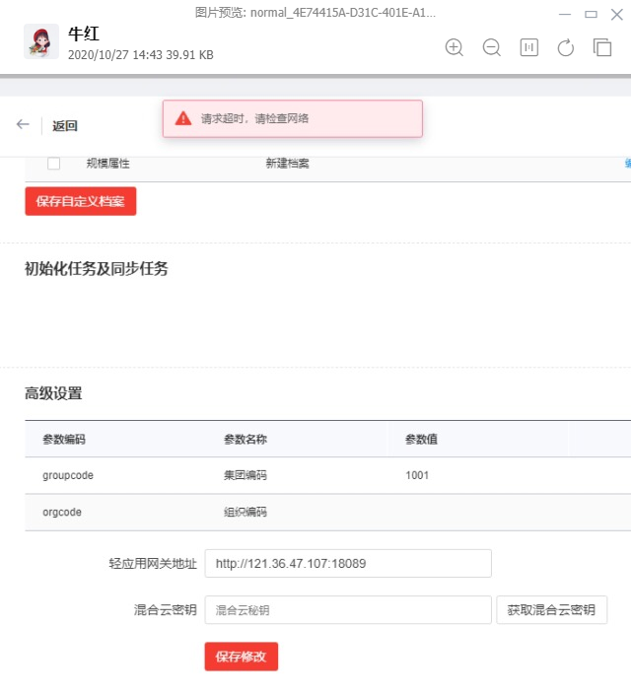The width and height of the screenshot is (631, 696).
Task: Click the 1001 value in the groupcode row
Action: coord(418,475)
